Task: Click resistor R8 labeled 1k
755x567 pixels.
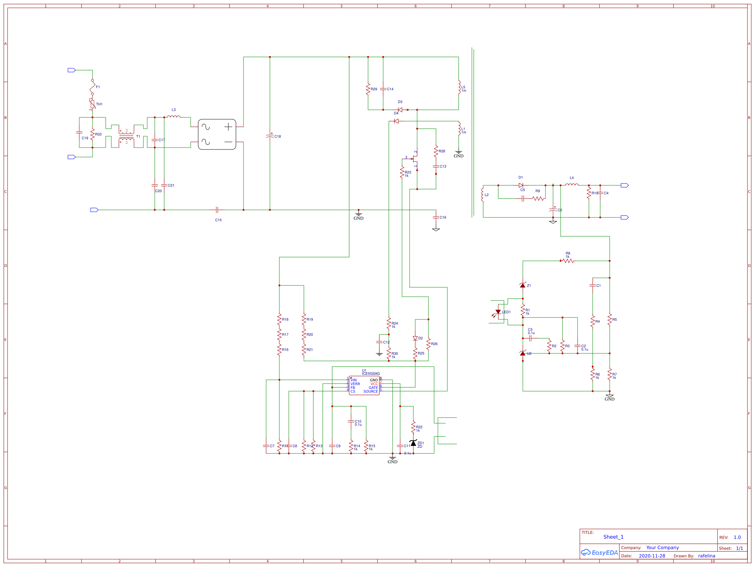Action: point(568,260)
